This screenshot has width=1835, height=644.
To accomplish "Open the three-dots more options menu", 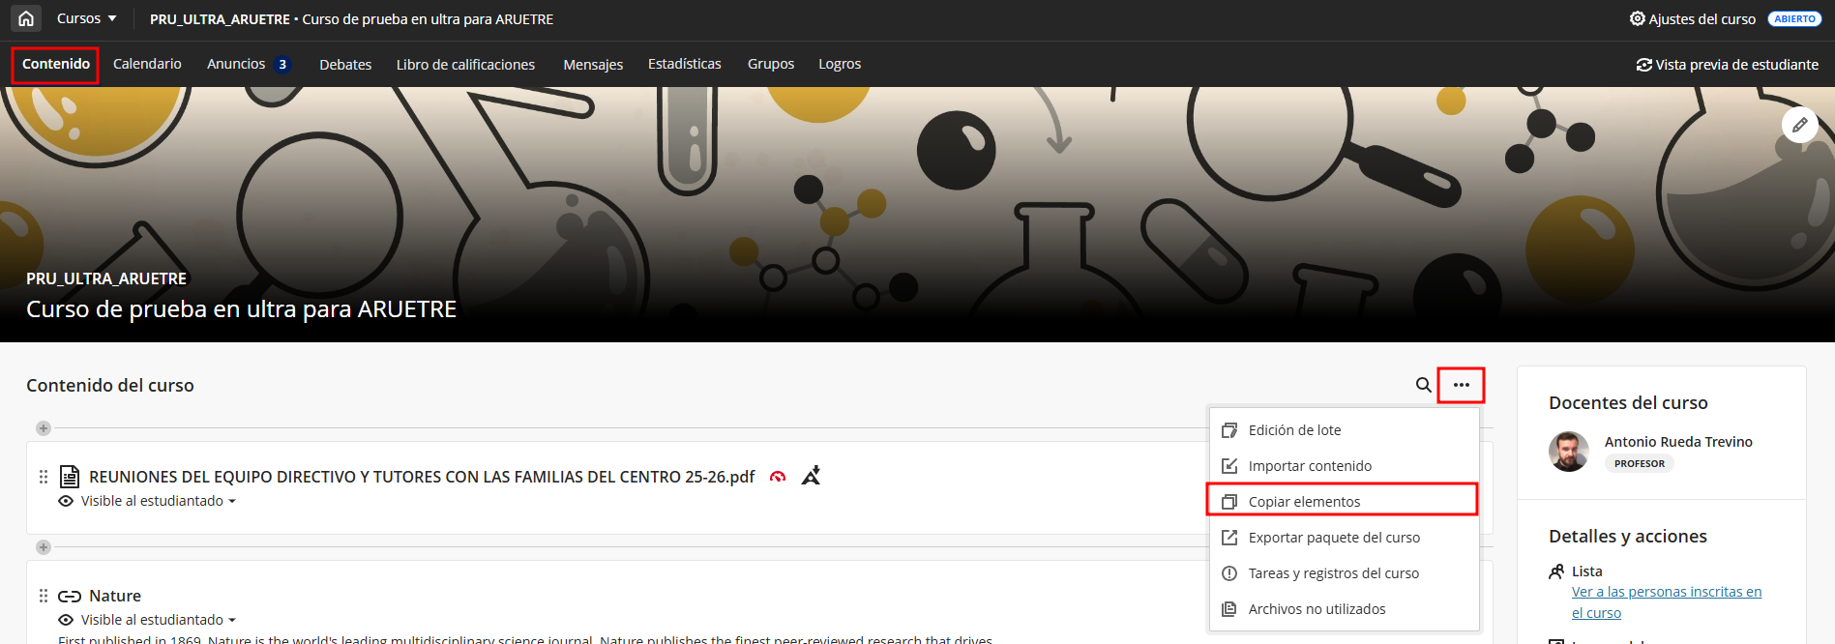I will point(1461,385).
